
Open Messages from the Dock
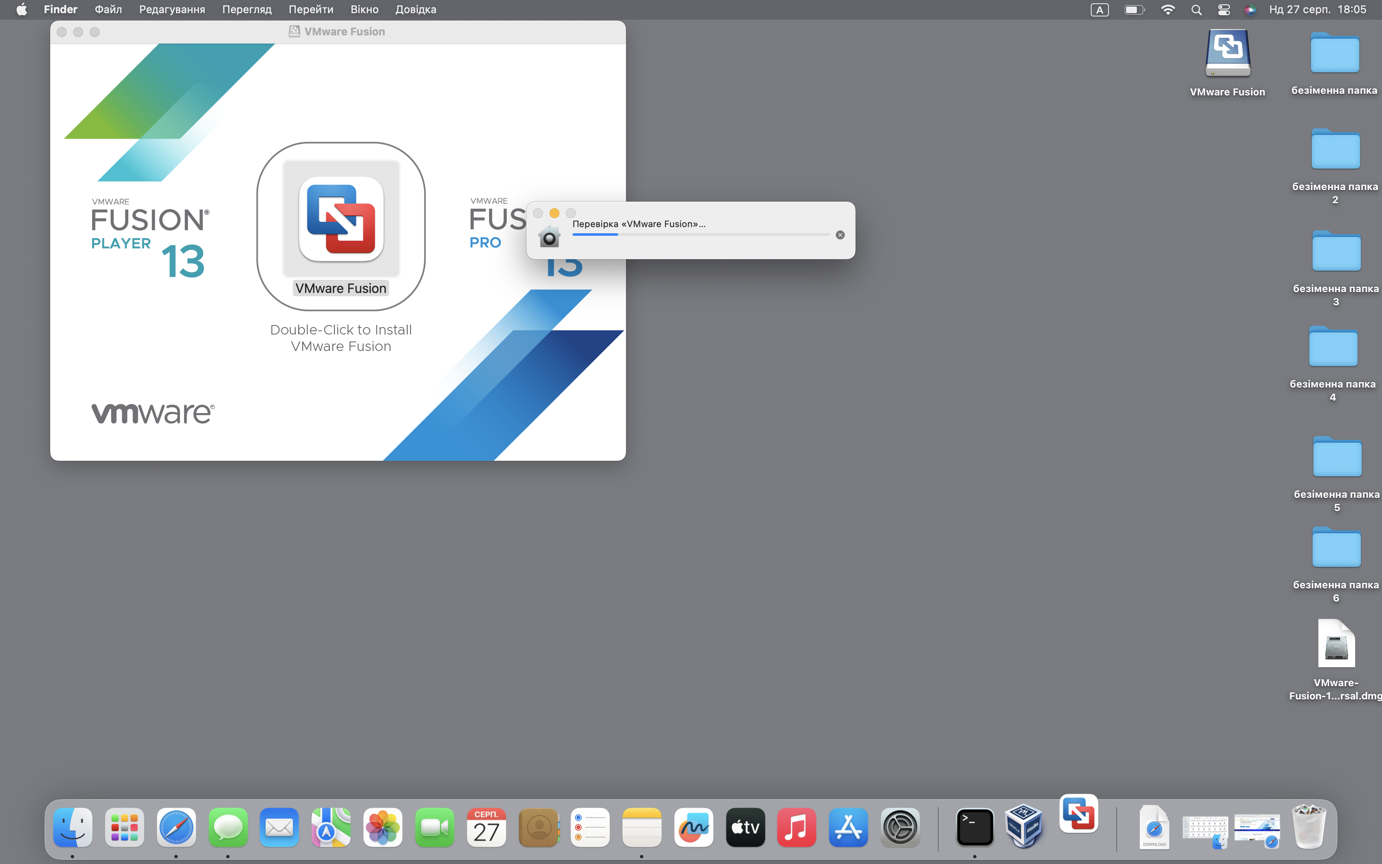(228, 827)
